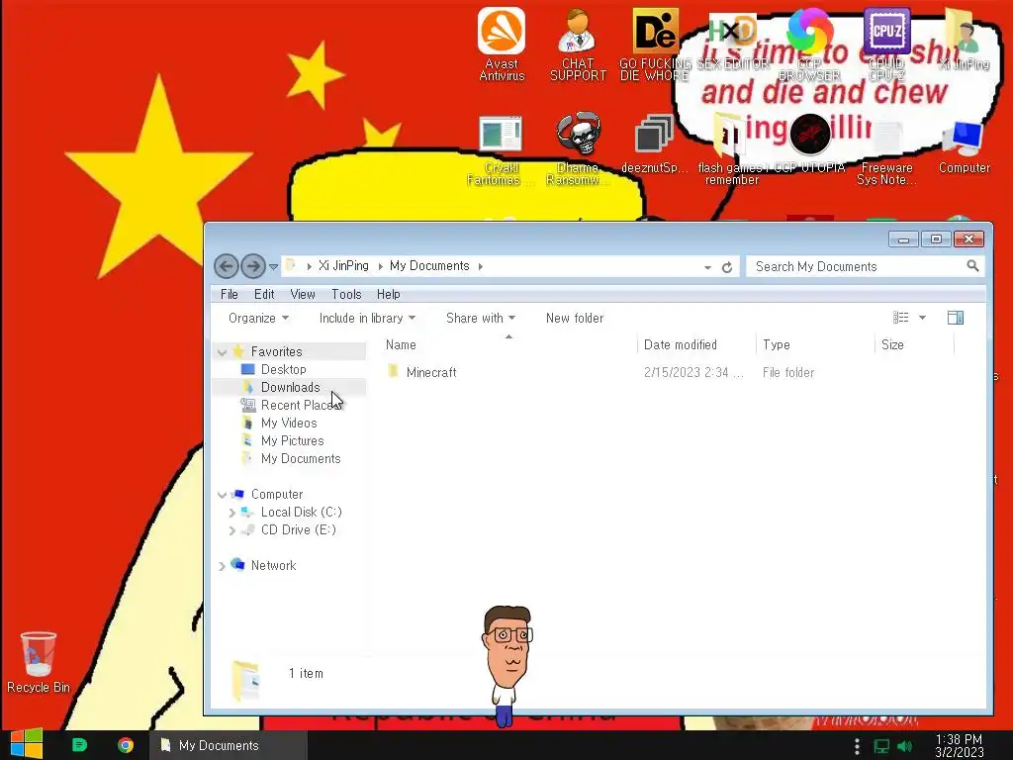Image resolution: width=1013 pixels, height=760 pixels.
Task: Click the Back navigation arrow
Action: [227, 265]
